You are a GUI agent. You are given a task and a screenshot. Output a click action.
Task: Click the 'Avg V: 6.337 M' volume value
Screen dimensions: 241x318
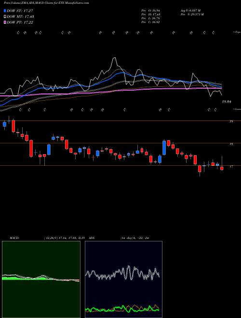tap(190, 11)
